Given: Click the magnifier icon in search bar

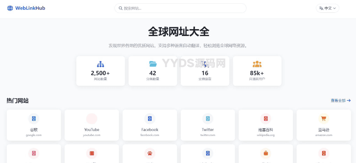Looking at the screenshot, I should click(121, 8).
